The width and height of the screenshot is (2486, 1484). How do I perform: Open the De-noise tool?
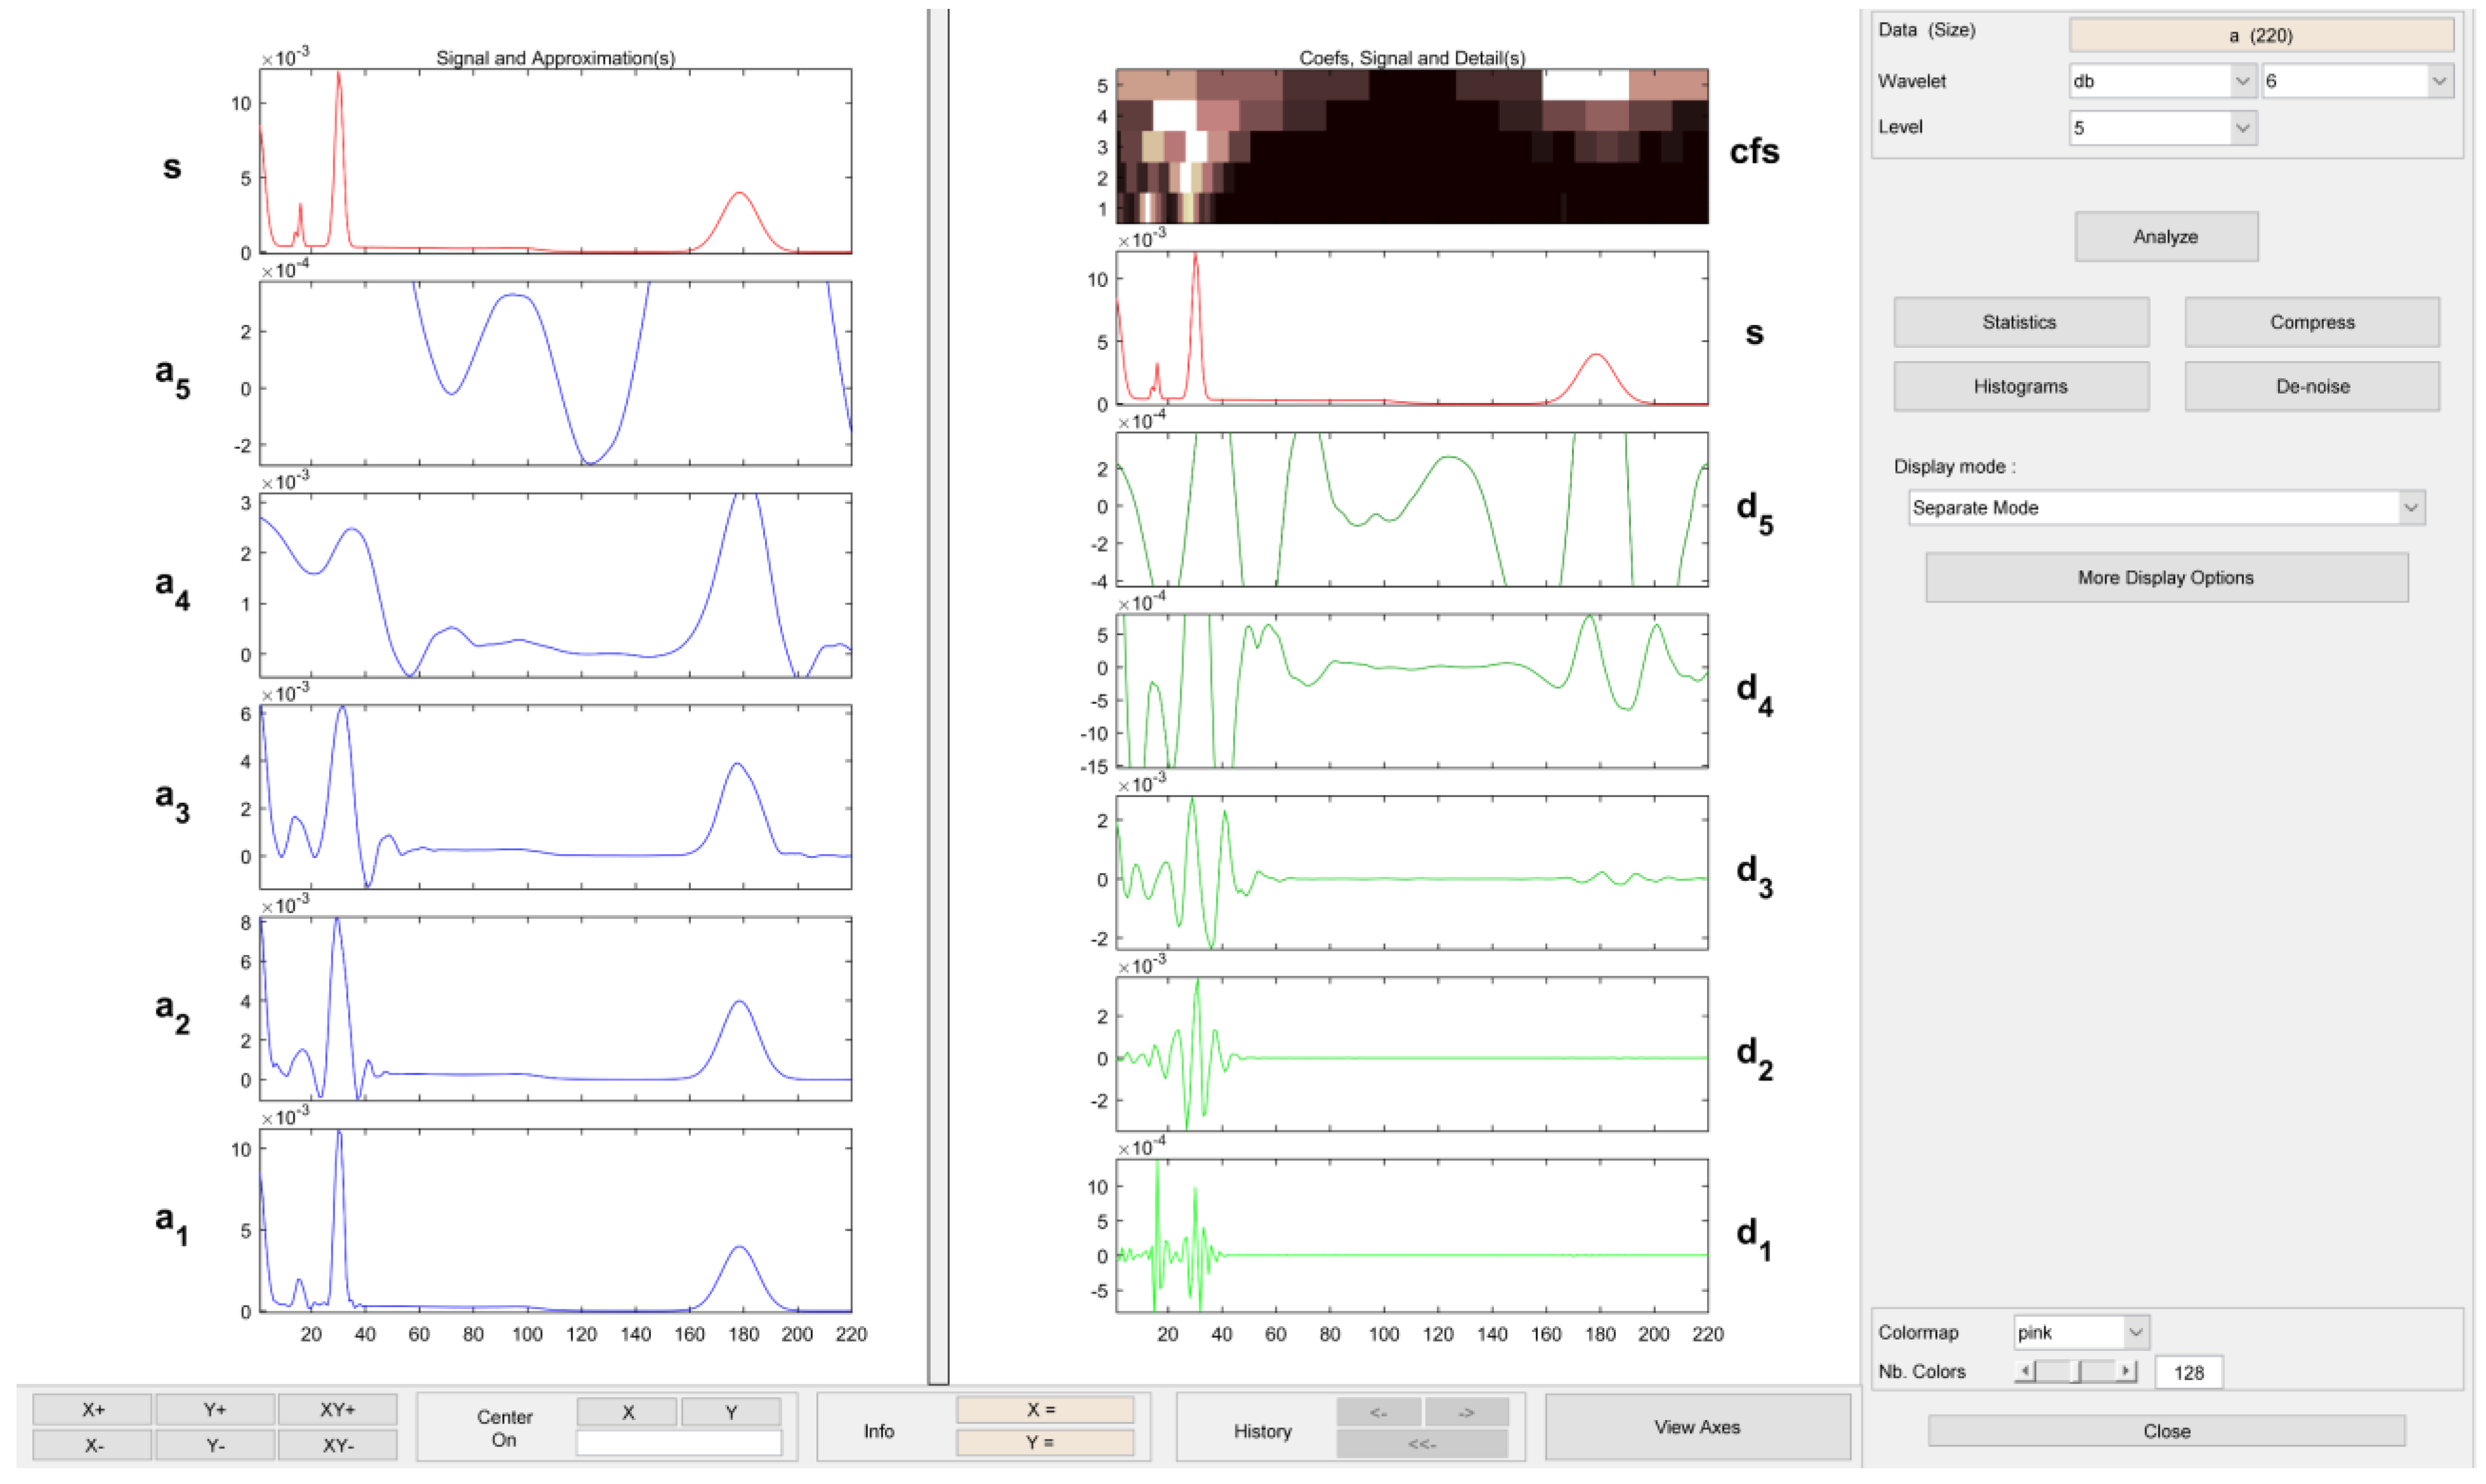(2312, 387)
